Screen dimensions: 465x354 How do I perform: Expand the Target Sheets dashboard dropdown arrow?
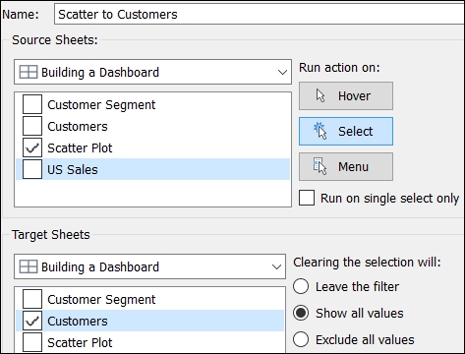click(276, 266)
